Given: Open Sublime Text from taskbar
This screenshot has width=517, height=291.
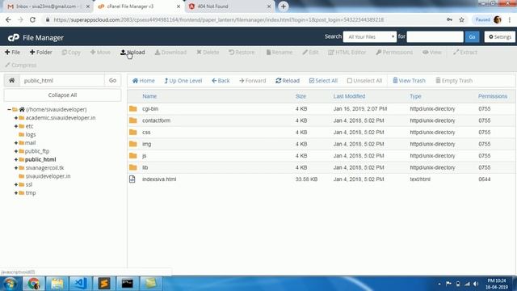Looking at the screenshot, I should pos(103,283).
